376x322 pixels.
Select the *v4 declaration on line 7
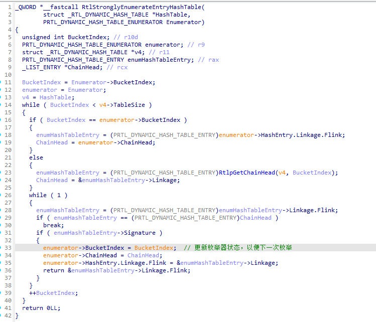click(136, 52)
